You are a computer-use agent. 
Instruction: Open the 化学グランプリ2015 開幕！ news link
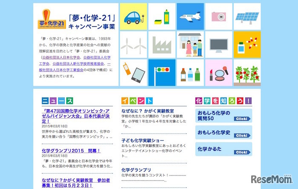[71, 151]
